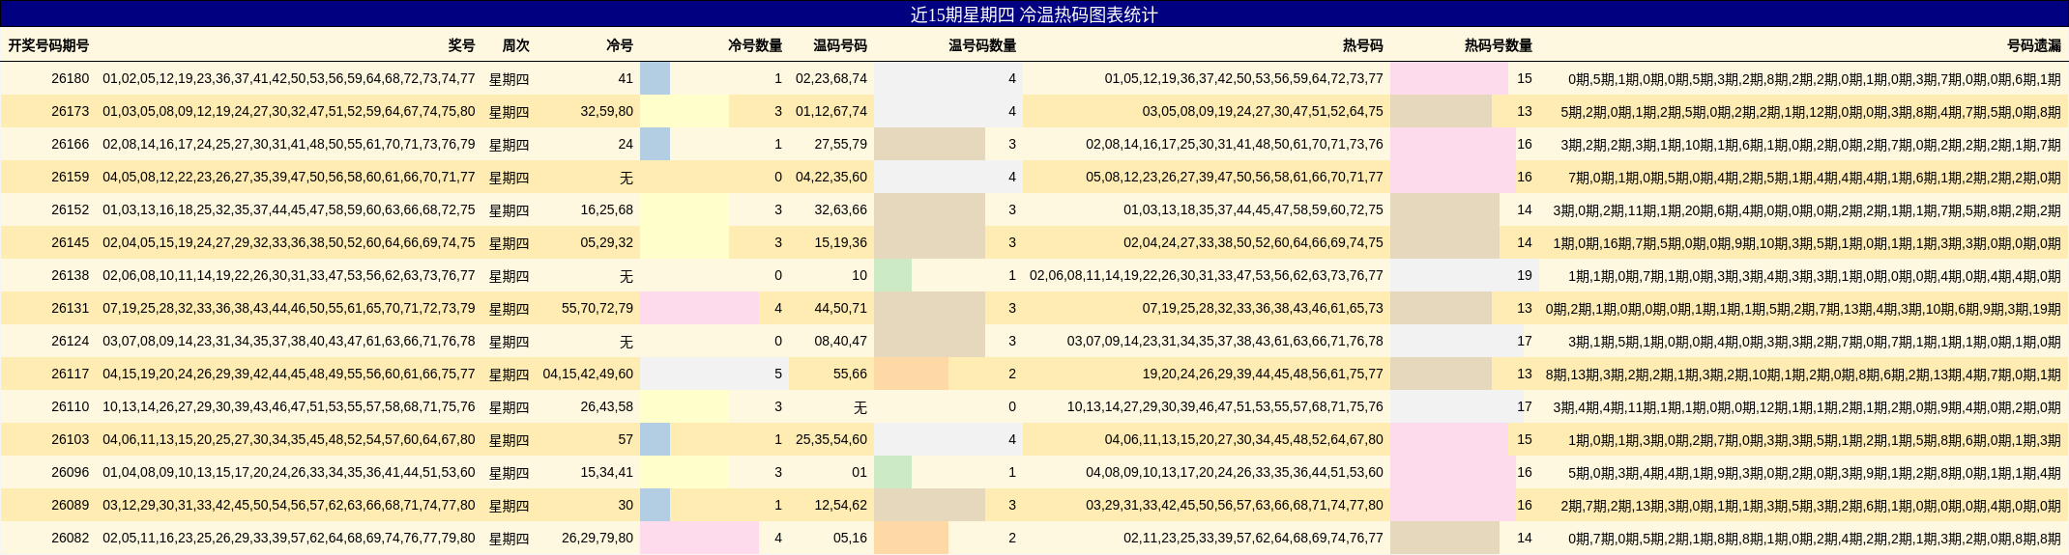
Task: Select issue number 26089
Action: (70, 505)
